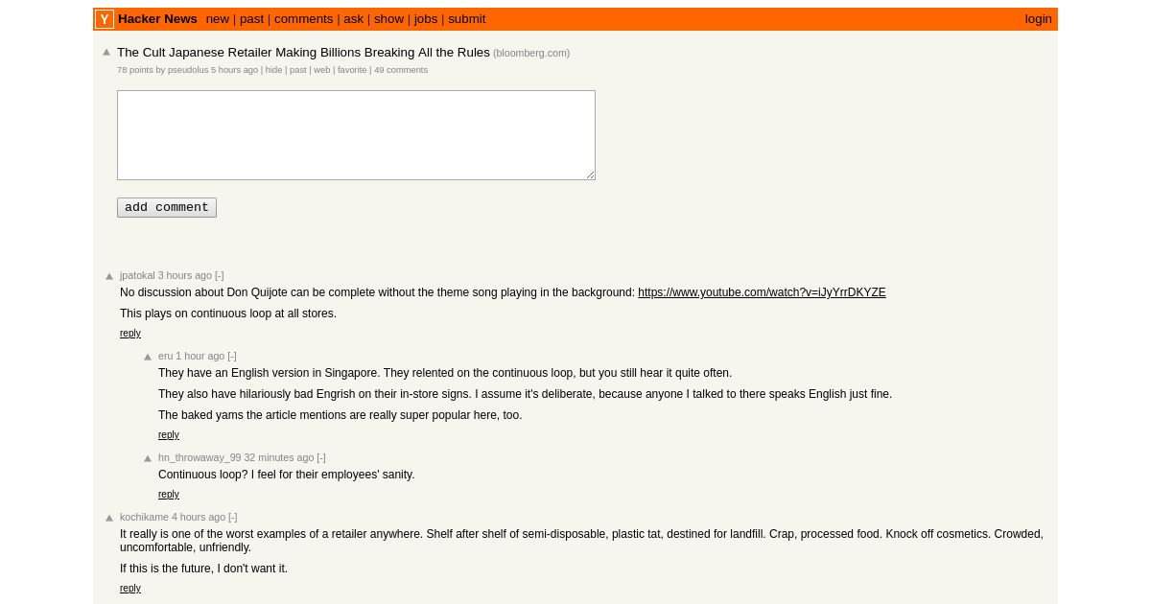Open the 32 minutes ago permalink
The height and width of the screenshot is (604, 1151).
pyautogui.click(x=279, y=457)
